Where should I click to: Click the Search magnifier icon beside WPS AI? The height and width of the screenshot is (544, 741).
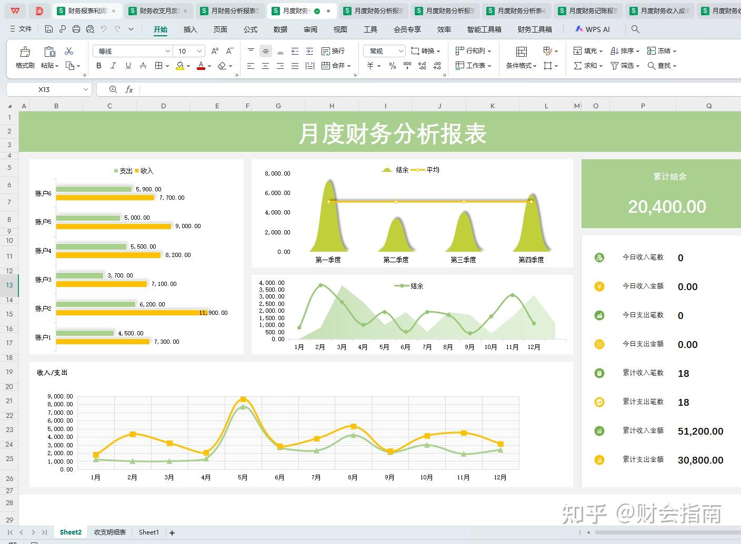pyautogui.click(x=635, y=29)
